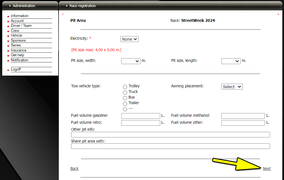
Task: Open the Crew section
Action: (x=15, y=31)
